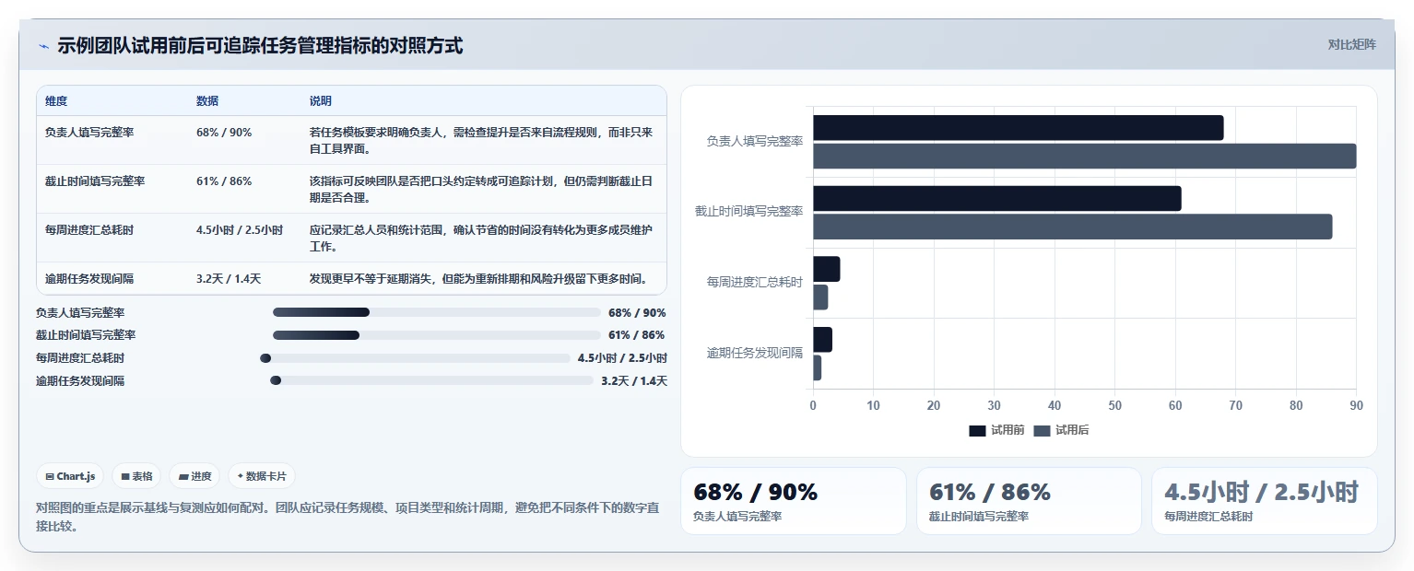Click table cell 61% / 86%
This screenshot has height=571, width=1414.
pos(224,181)
